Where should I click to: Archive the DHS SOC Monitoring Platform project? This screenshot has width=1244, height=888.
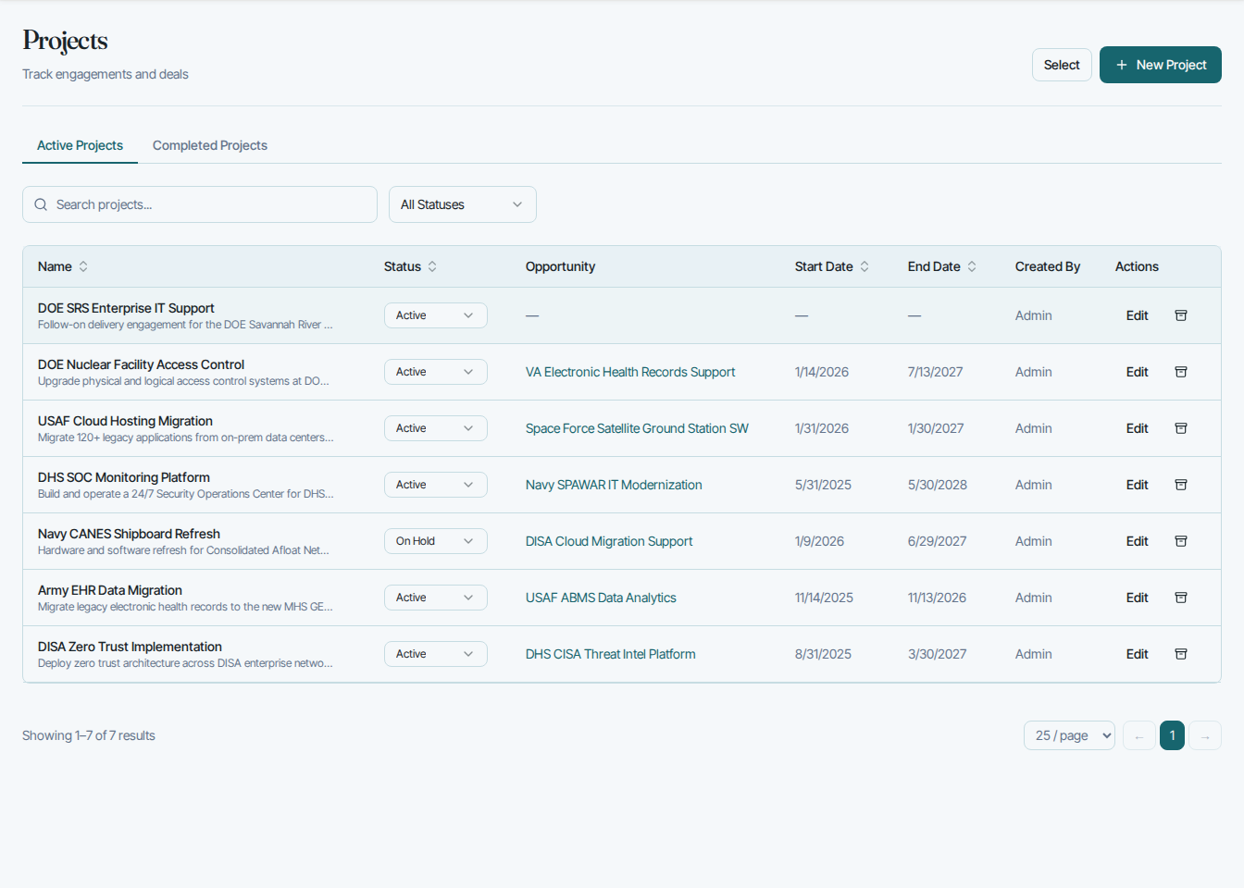click(1181, 485)
